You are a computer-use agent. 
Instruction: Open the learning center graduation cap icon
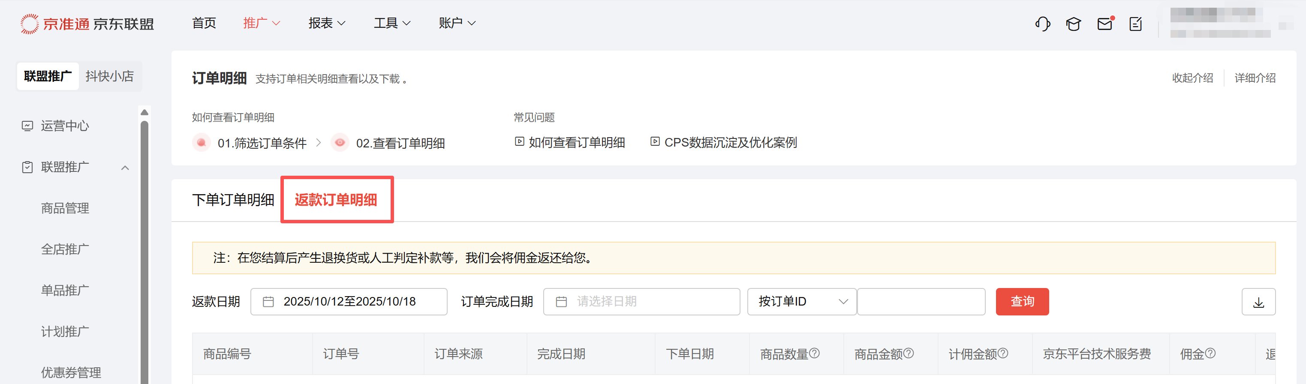point(1073,24)
